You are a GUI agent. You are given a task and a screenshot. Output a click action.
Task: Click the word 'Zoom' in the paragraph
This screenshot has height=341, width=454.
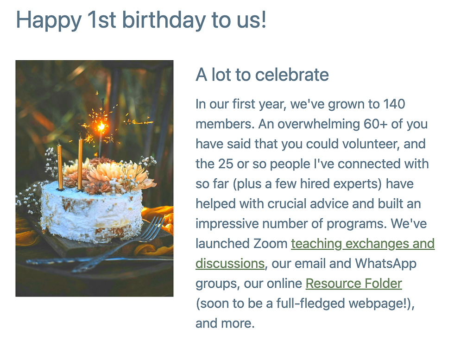point(270,244)
